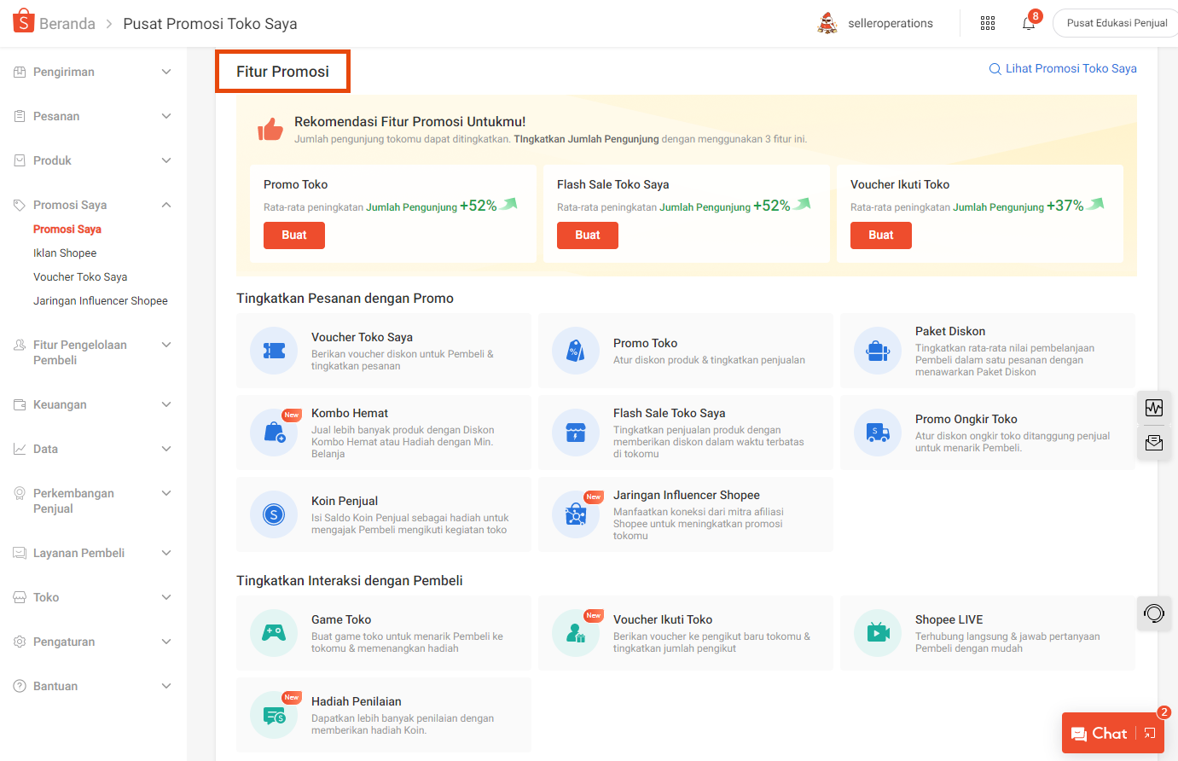Click the Kombo Hemat title text
This screenshot has width=1178, height=761.
coord(350,414)
